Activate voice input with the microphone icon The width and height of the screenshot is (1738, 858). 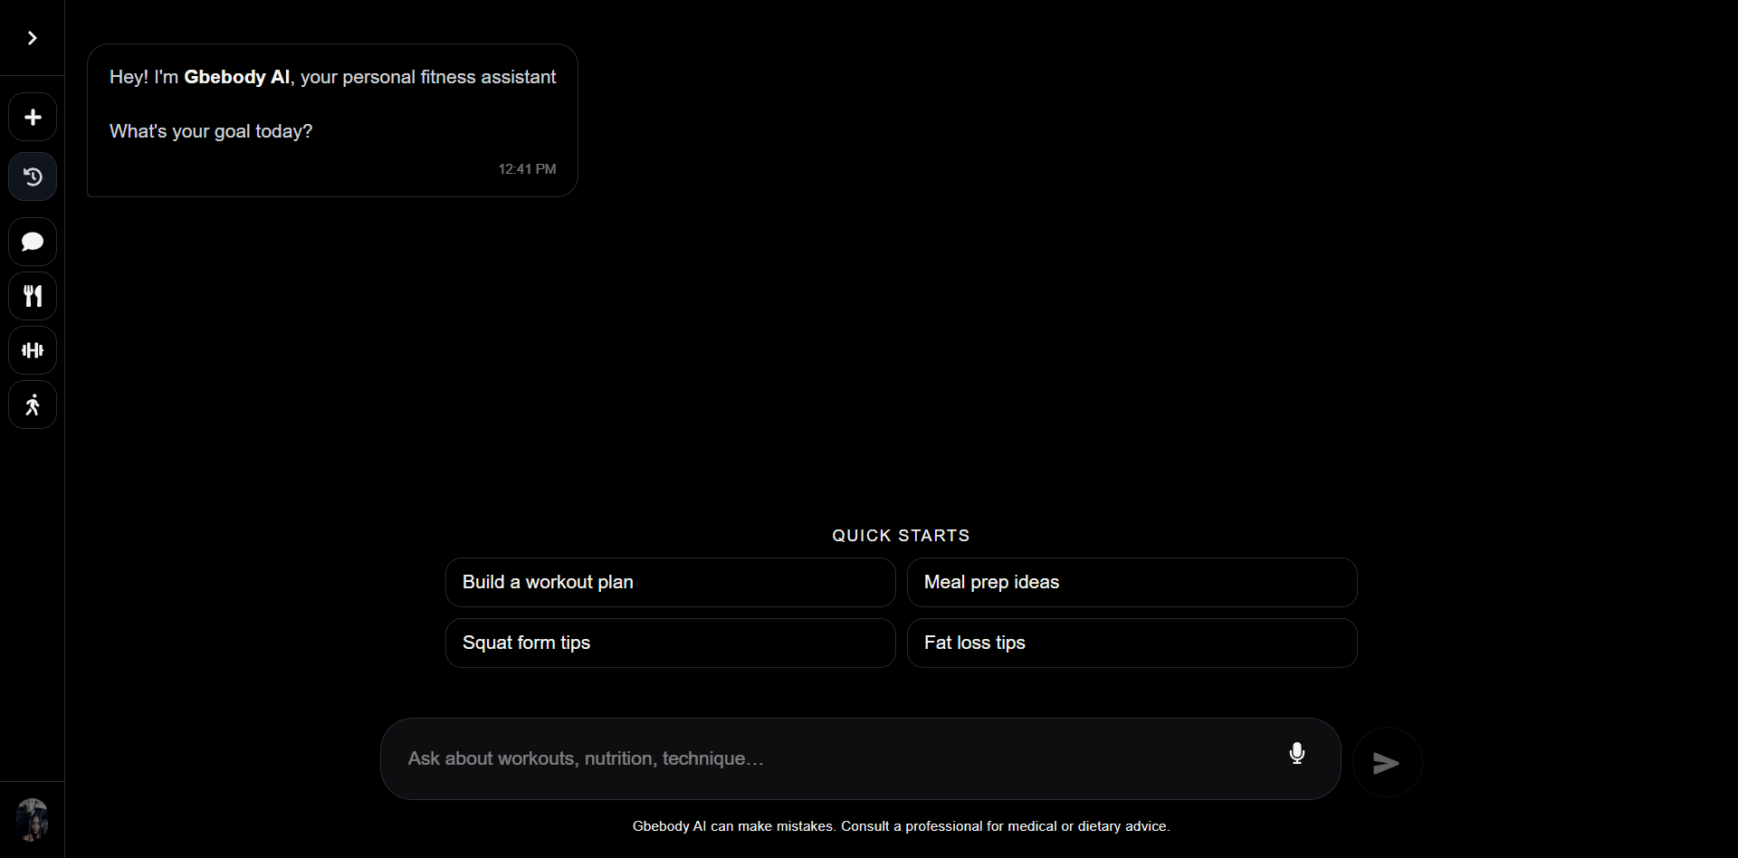click(1297, 753)
